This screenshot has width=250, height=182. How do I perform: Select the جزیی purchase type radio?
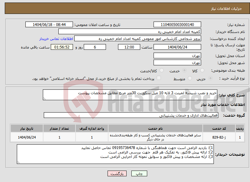click(x=210, y=78)
